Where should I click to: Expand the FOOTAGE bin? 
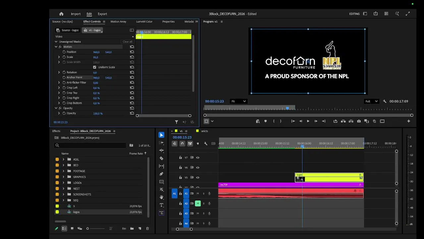[63, 171]
